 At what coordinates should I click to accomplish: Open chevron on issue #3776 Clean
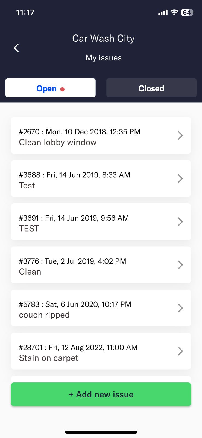(x=180, y=265)
